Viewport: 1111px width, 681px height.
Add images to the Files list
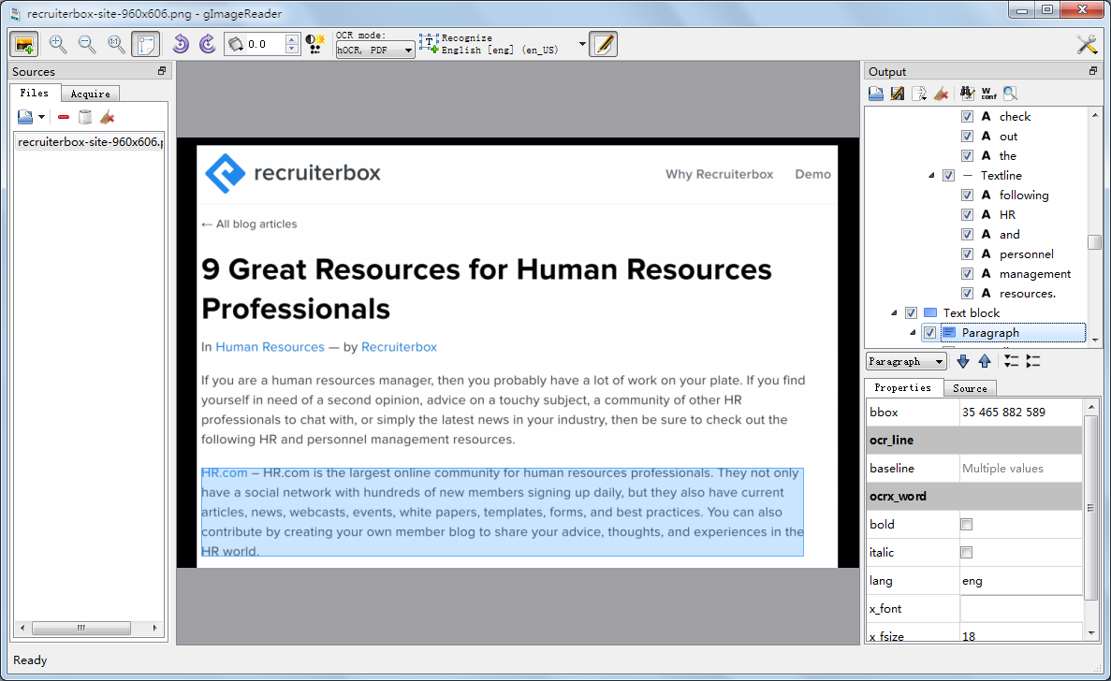tap(25, 117)
